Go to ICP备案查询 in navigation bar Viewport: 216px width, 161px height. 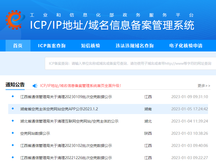click(x=52, y=46)
